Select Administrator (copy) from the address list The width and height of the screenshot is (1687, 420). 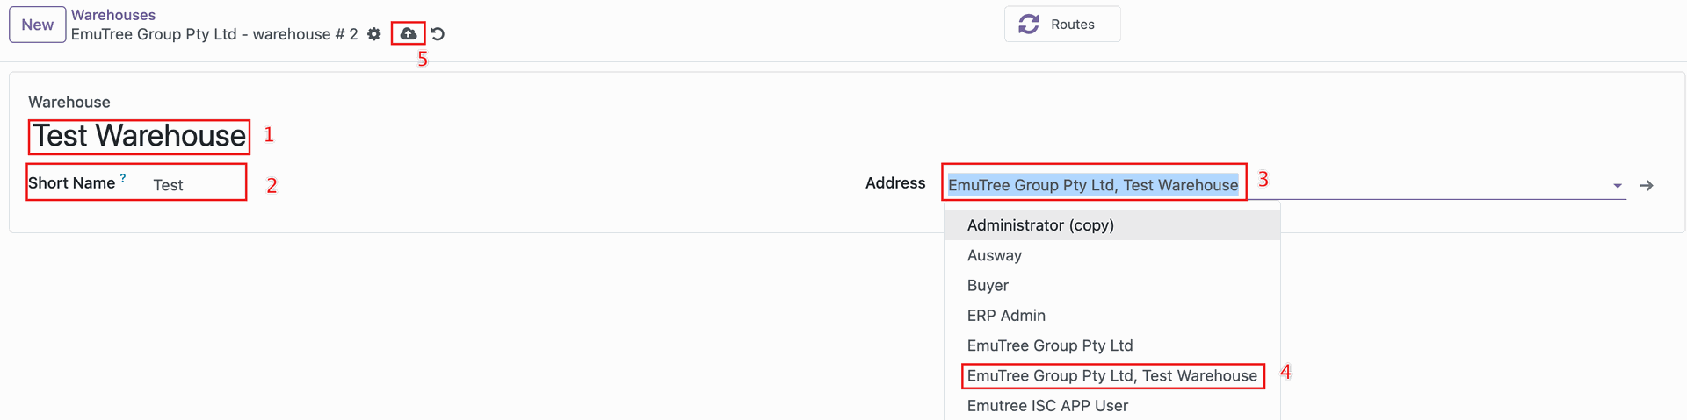pos(1040,225)
